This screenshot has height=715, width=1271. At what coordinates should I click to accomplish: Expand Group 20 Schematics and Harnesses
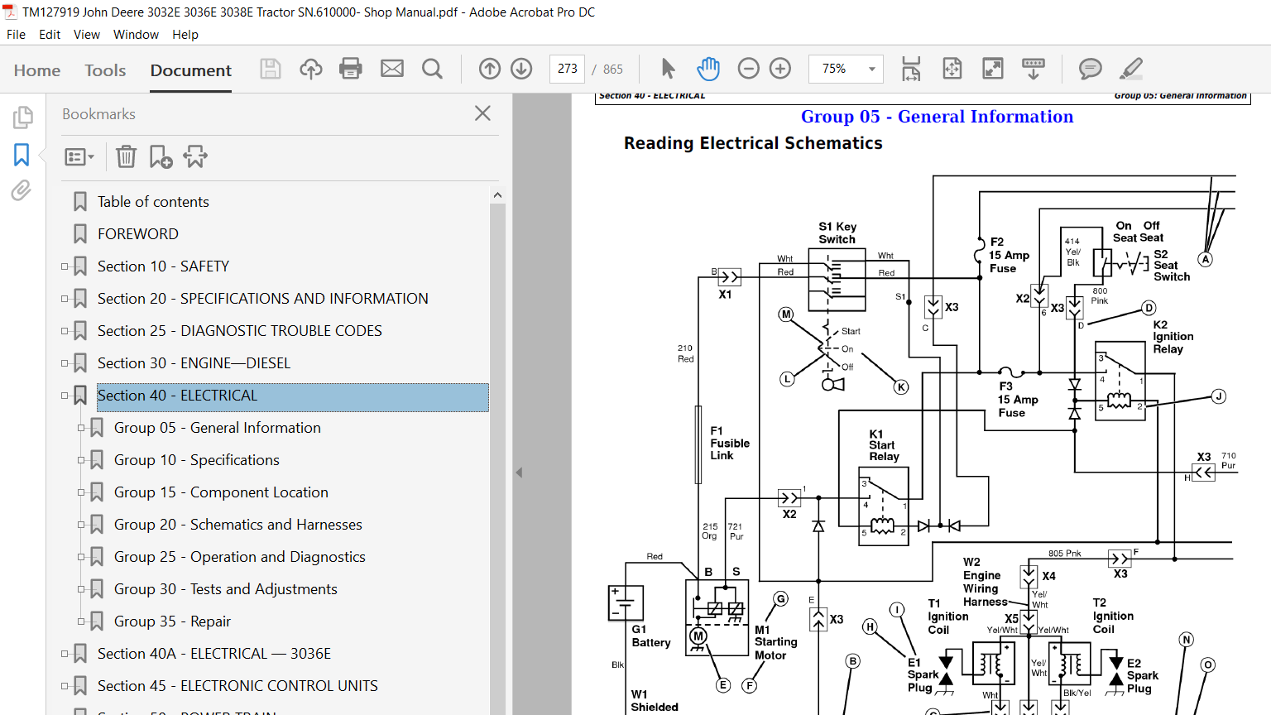click(82, 525)
